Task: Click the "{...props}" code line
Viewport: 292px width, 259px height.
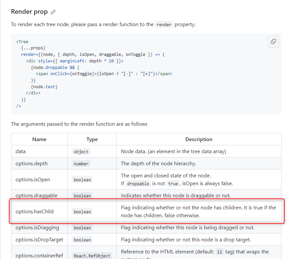Action: click(33, 48)
